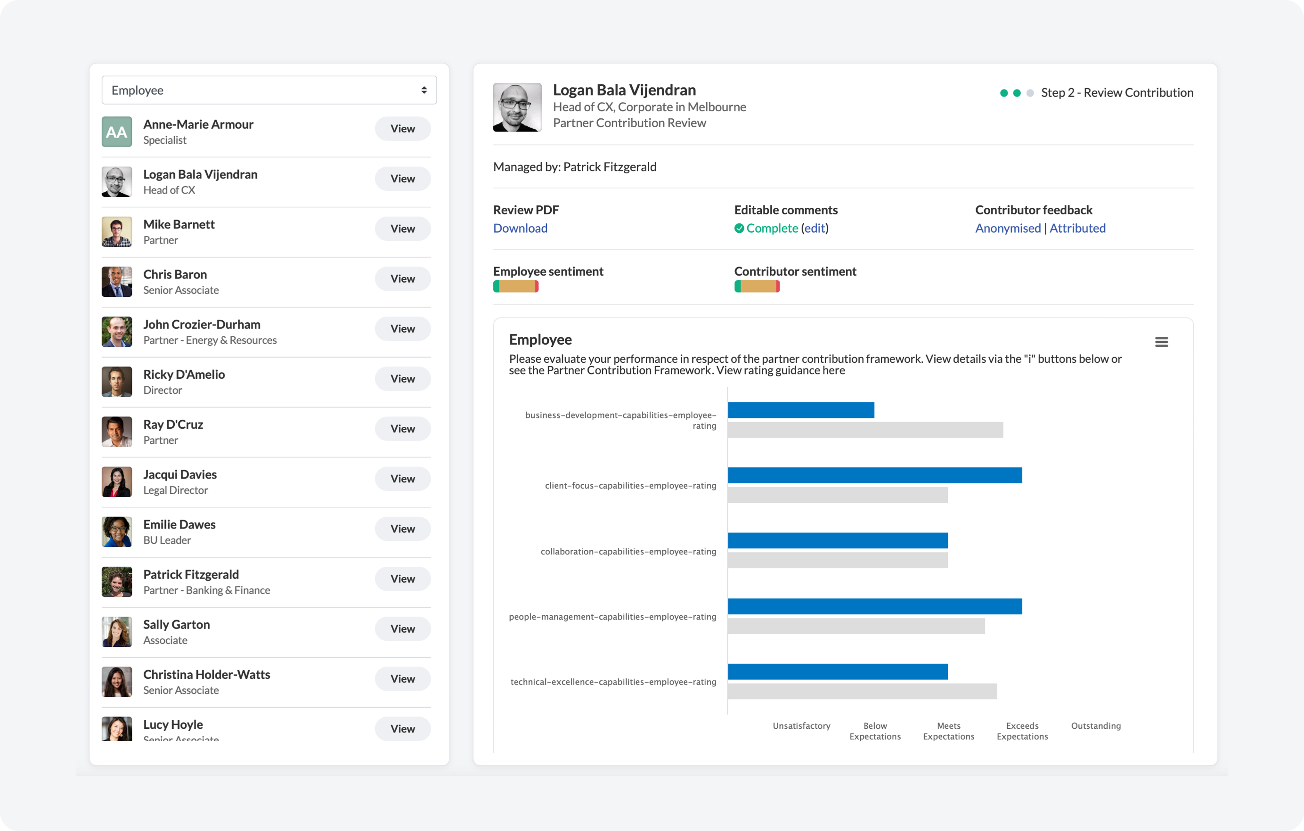Open the Employee chart hamburger menu

[x=1162, y=342]
